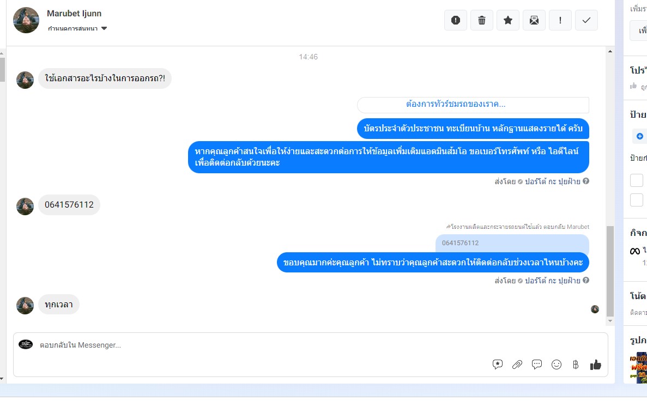
Task: Open the emoji picker smiley icon
Action: 557,365
